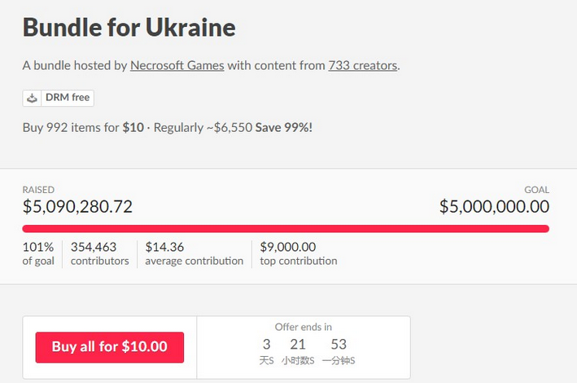Click the DRM free download icon
This screenshot has width=577, height=383.
(x=32, y=98)
